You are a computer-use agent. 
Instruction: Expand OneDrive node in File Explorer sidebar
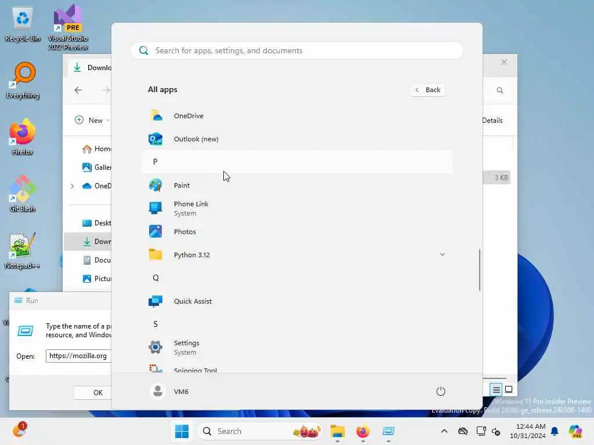(73, 186)
